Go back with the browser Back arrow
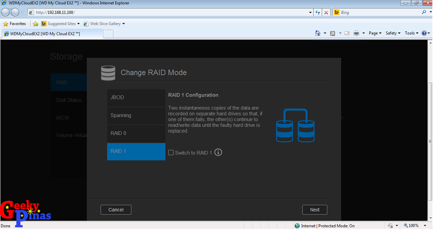433x230 pixels. coord(5,12)
